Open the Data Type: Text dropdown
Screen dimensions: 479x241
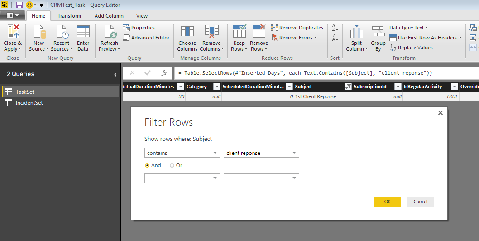[408, 28]
